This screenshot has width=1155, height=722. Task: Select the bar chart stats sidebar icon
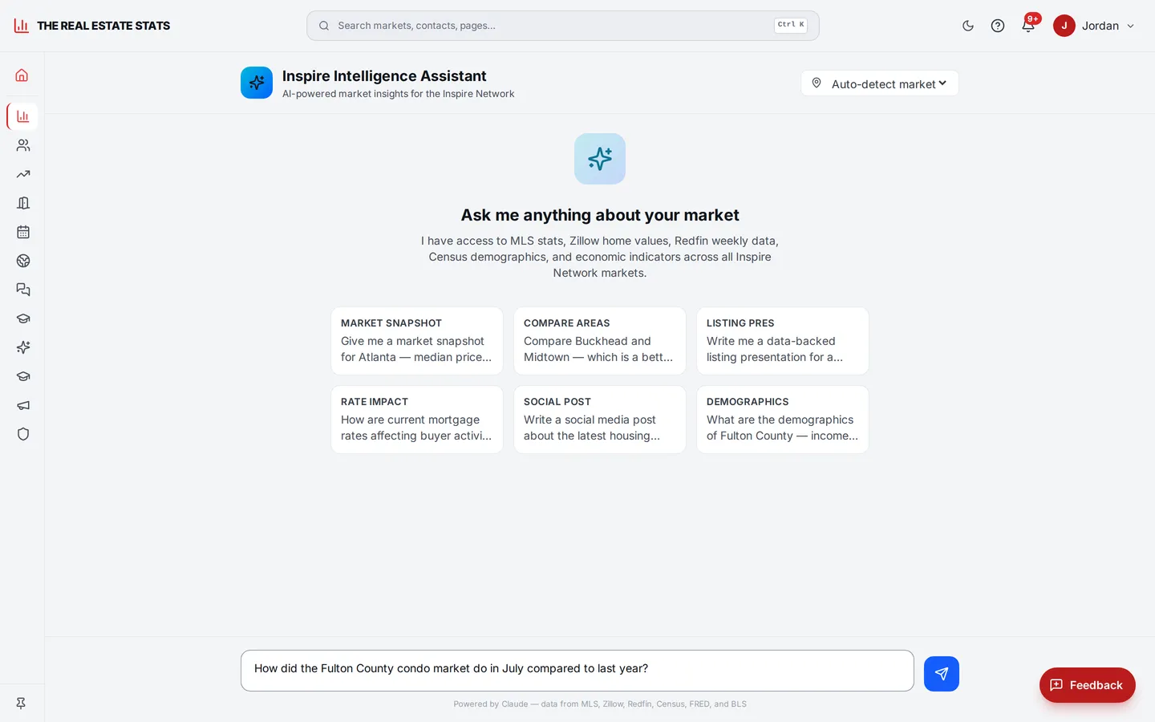(x=22, y=116)
